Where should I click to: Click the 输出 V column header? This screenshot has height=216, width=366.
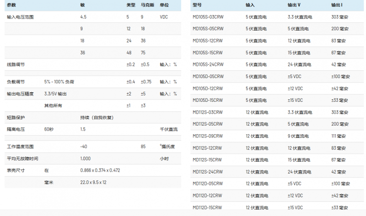pos(294,5)
